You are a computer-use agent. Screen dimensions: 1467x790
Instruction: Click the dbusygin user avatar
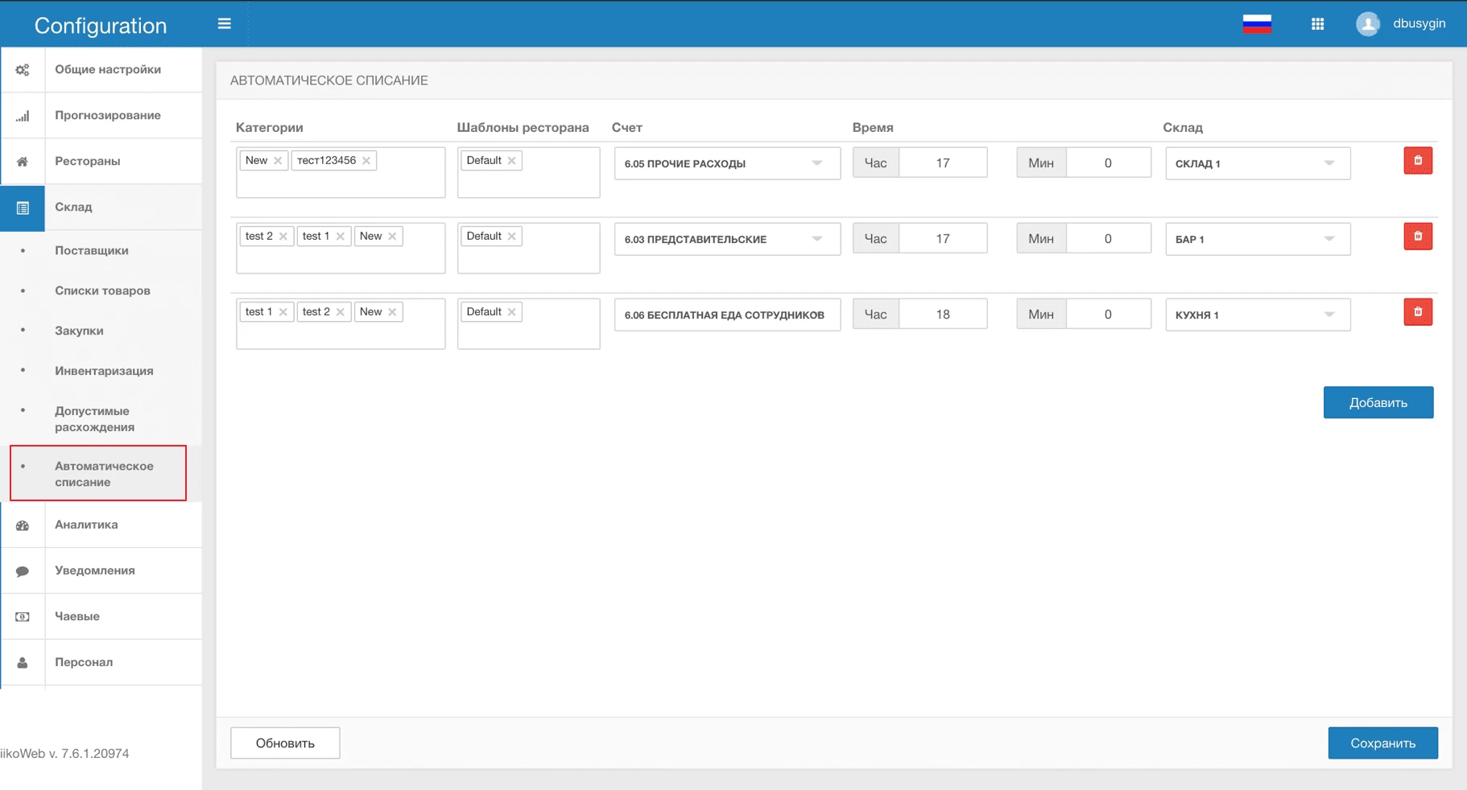[x=1367, y=24]
